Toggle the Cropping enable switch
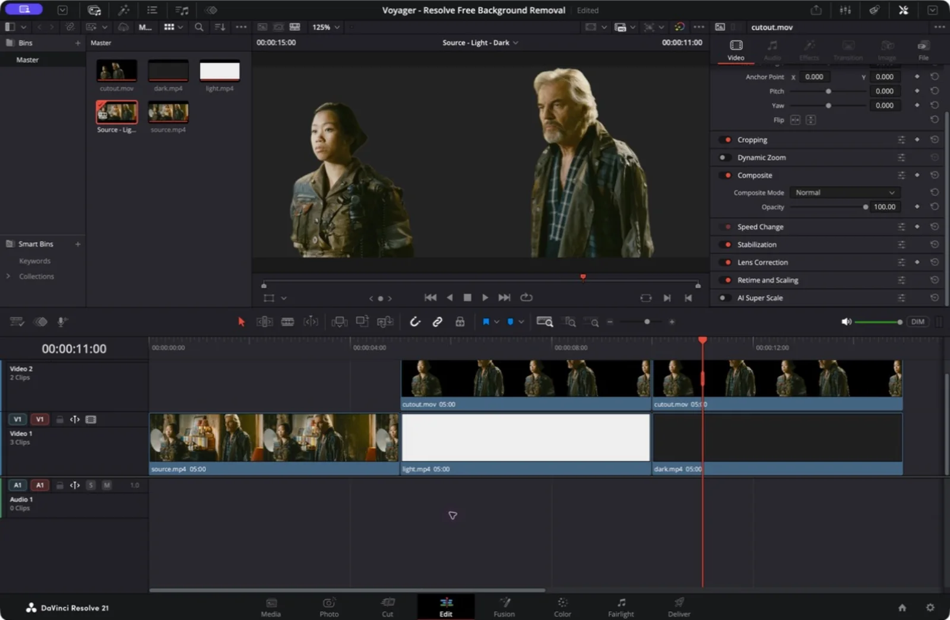This screenshot has width=950, height=620. click(x=725, y=140)
